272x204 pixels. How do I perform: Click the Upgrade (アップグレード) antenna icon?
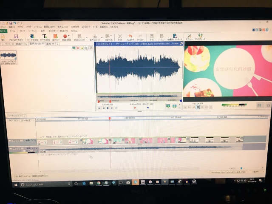200,36
